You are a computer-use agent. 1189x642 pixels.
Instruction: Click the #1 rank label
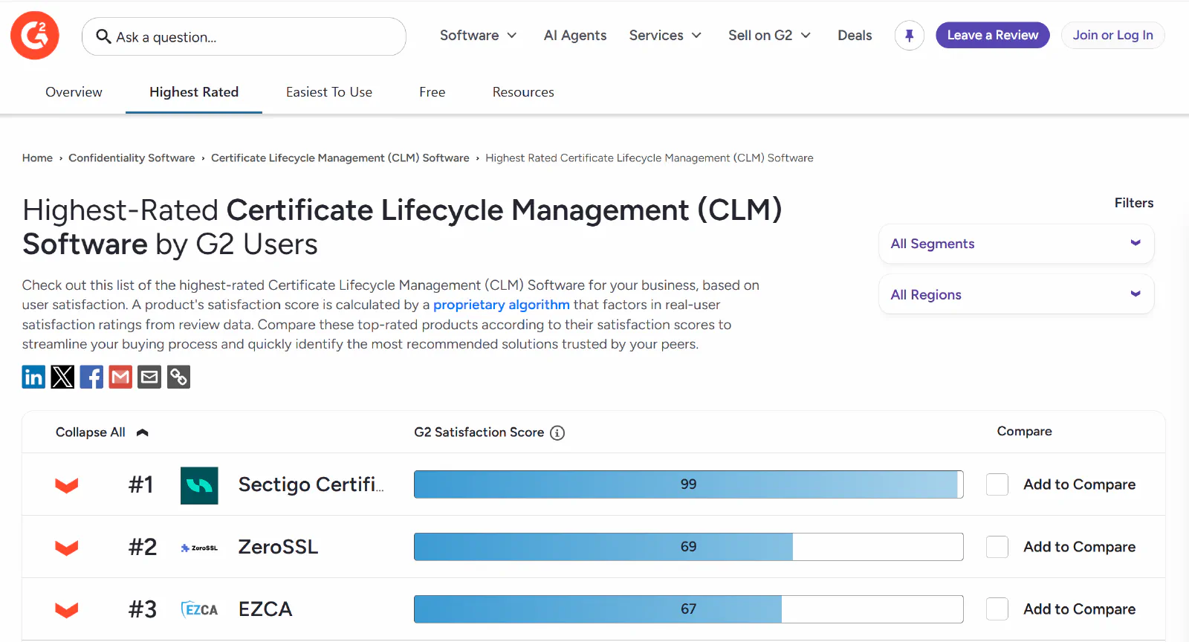point(141,484)
